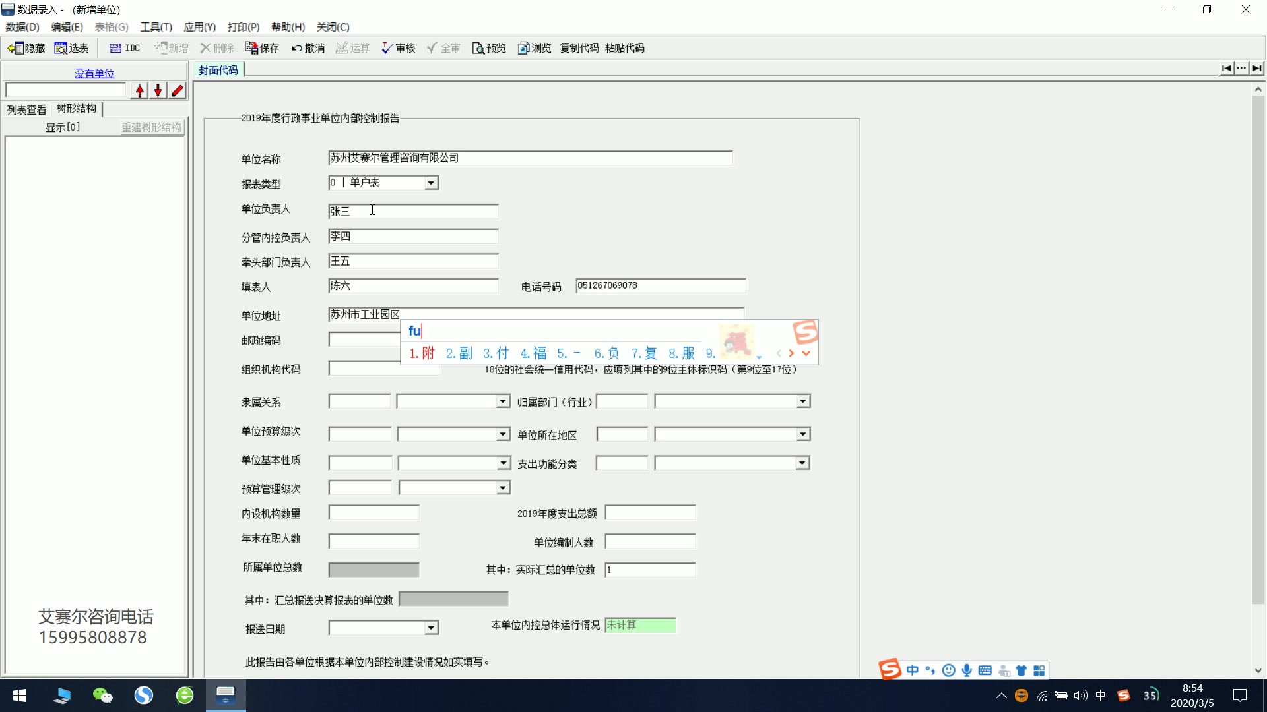
Task: Click the 本单位内控总体运行情况 status field
Action: click(x=639, y=625)
